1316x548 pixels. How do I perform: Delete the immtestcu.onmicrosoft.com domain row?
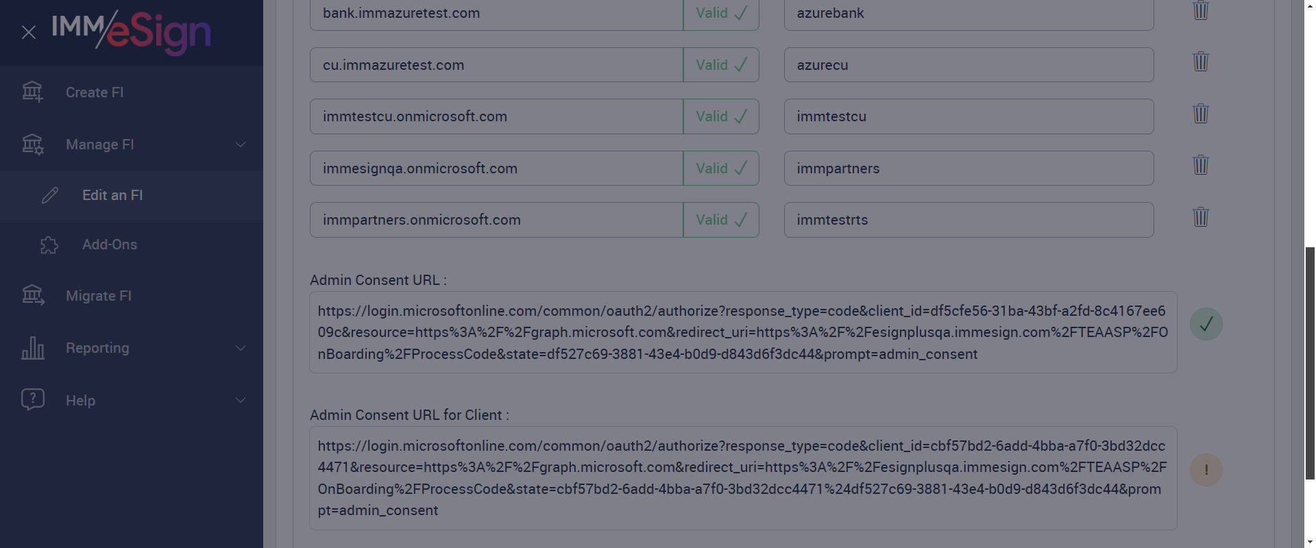coord(1200,114)
